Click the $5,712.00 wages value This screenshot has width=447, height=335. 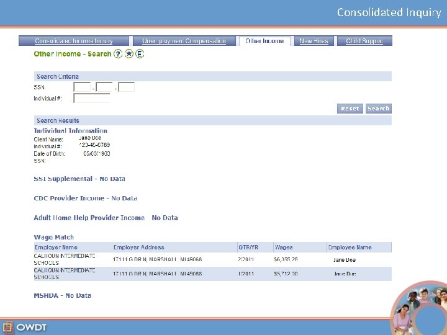[x=286, y=274]
